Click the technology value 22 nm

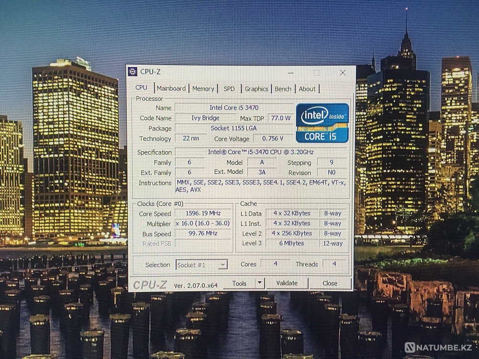(191, 138)
